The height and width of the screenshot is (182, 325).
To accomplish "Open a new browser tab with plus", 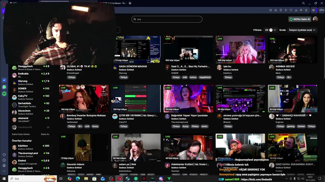I will point(130,3).
